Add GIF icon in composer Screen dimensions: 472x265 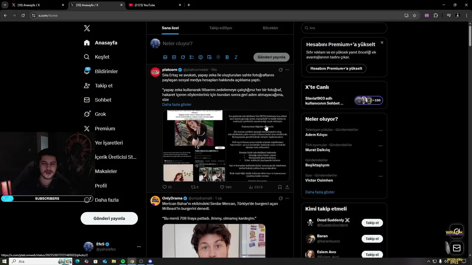[x=174, y=57]
